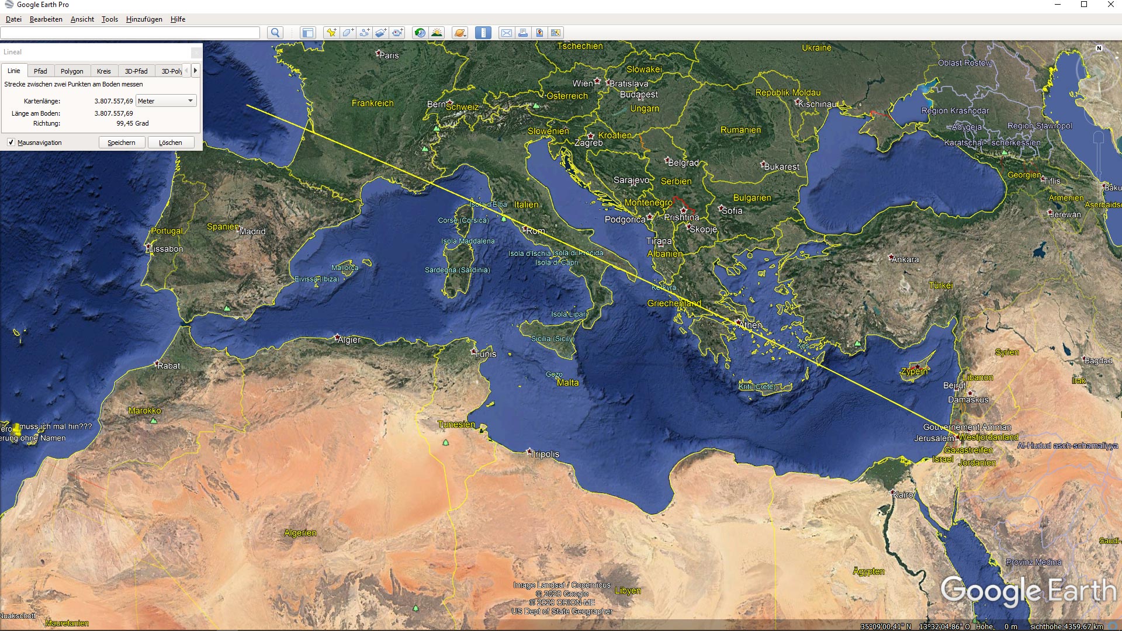Email the view via the envelope icon

pos(507,33)
